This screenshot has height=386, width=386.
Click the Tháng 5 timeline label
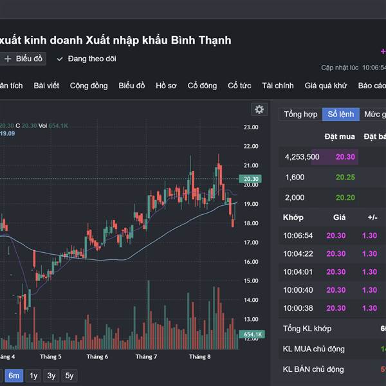(50, 356)
